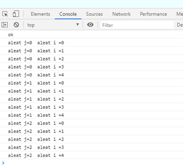Screen dimensions: 183x167
Task: Select log line 'aleat j=0 aleat i =2'
Action: (91, 59)
